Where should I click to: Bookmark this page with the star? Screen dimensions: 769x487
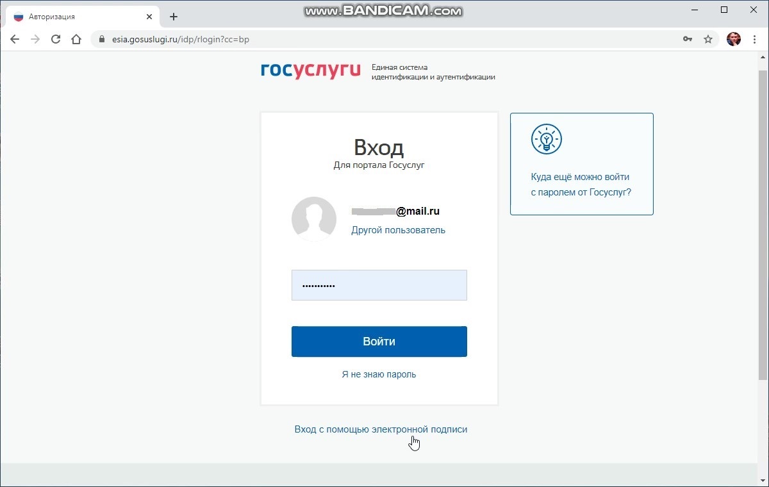(708, 39)
